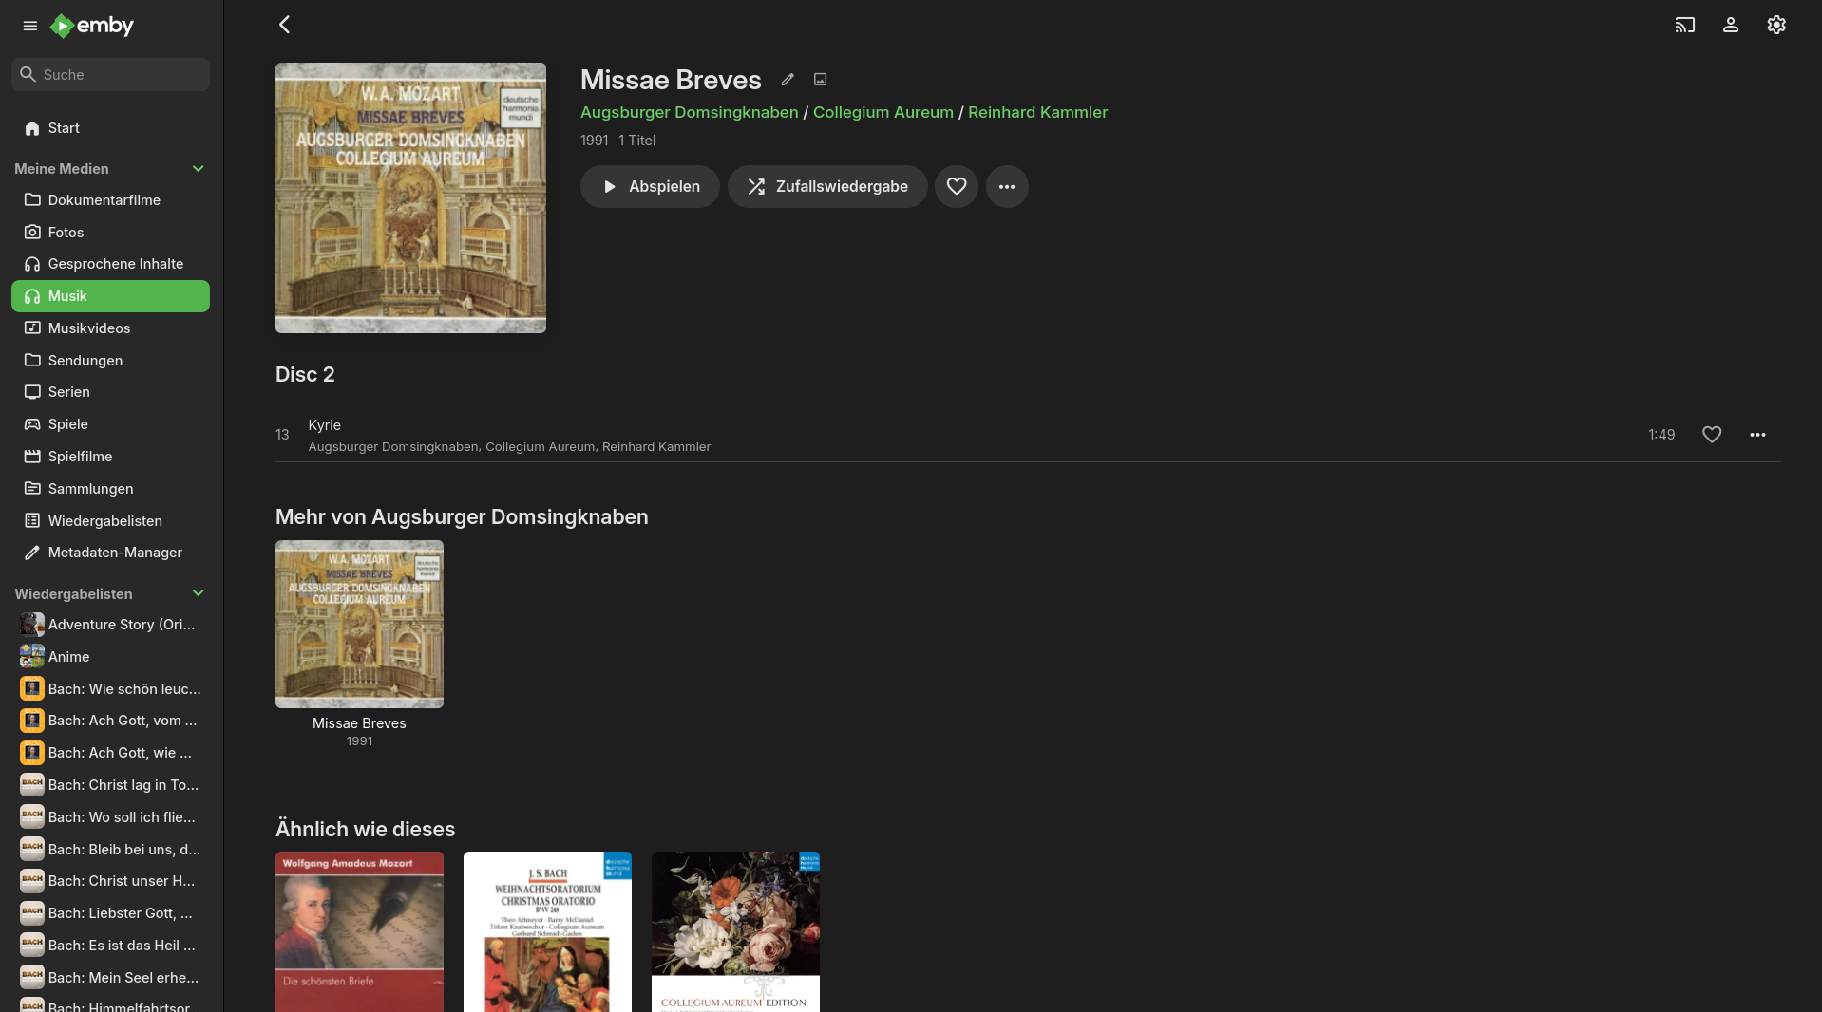Open playlist Bach: Bleib bei uns, d...

(x=110, y=850)
